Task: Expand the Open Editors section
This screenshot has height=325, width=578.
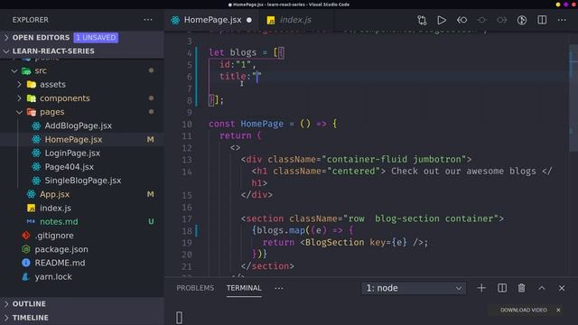Action: pyautogui.click(x=82, y=38)
